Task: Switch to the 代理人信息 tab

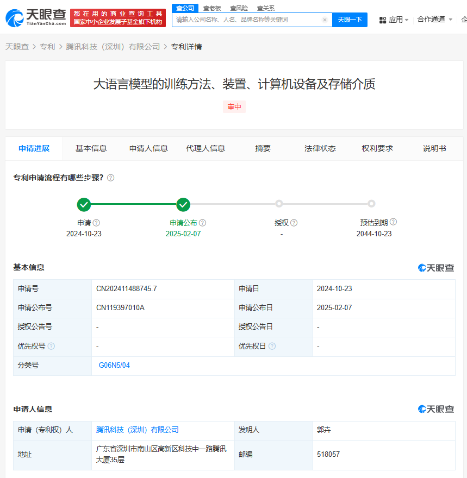Action: click(206, 148)
